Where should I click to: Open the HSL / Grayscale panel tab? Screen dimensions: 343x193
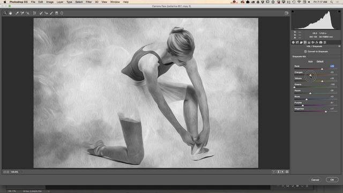[305, 42]
